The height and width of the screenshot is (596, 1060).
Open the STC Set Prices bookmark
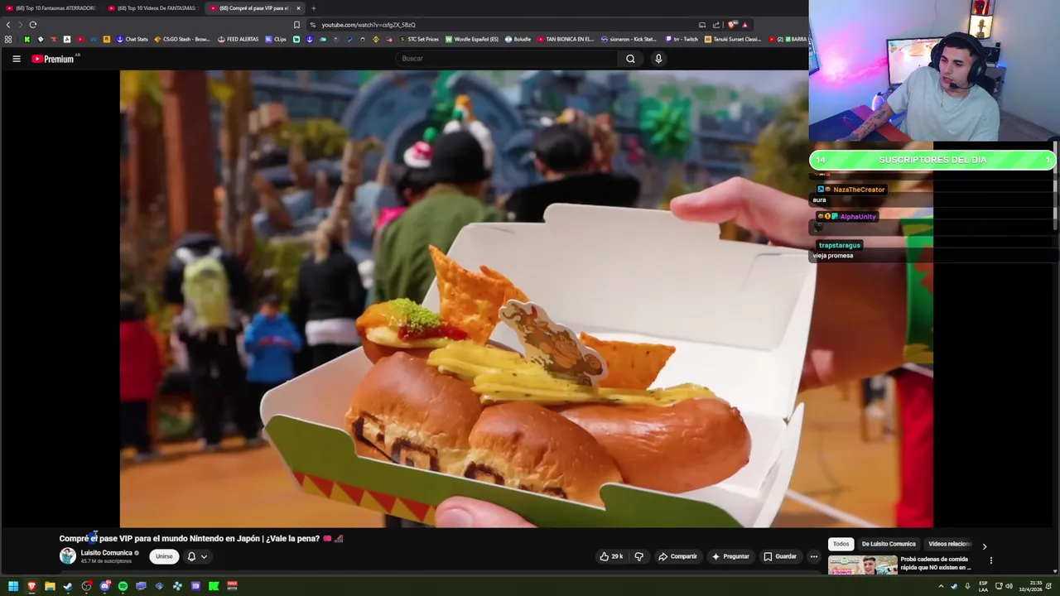coord(419,39)
